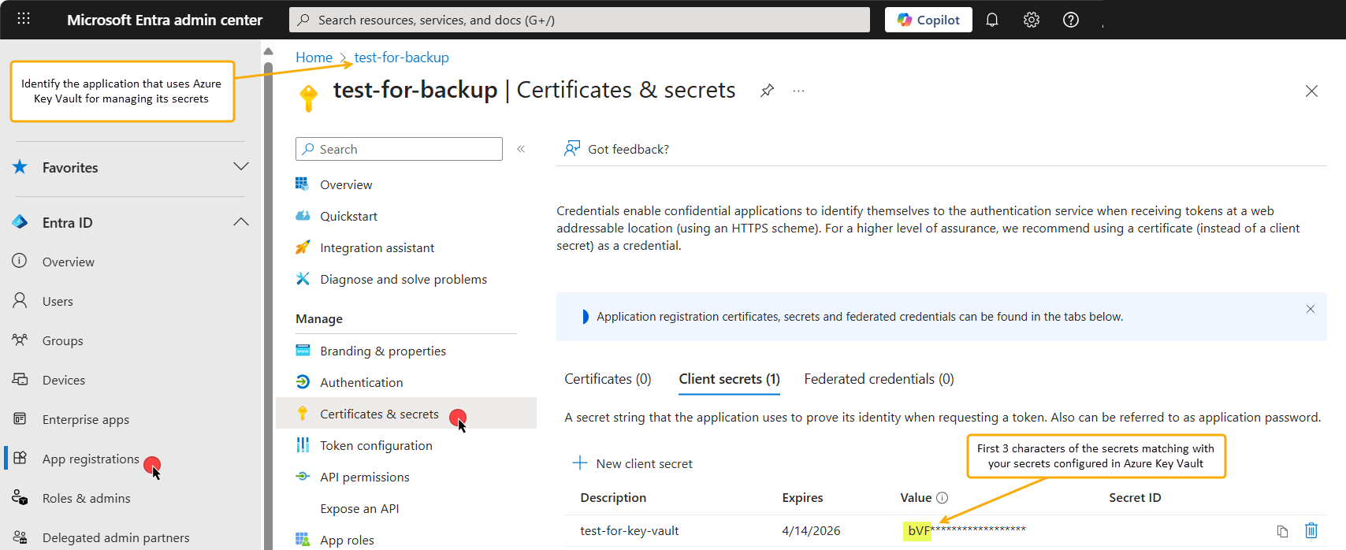The height and width of the screenshot is (550, 1346).
Task: Open the help question mark icon
Action: (1071, 20)
